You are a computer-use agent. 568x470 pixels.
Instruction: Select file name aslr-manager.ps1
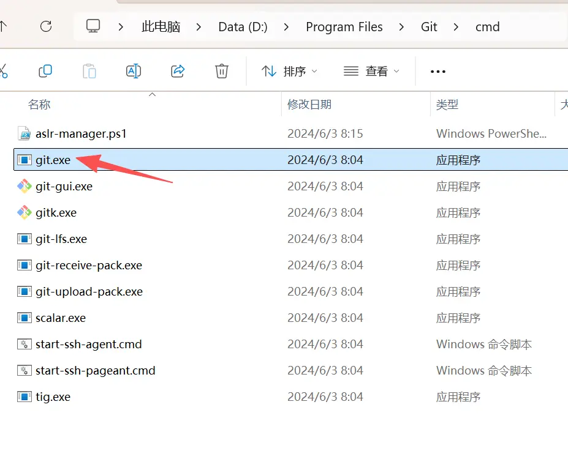pyautogui.click(x=81, y=133)
